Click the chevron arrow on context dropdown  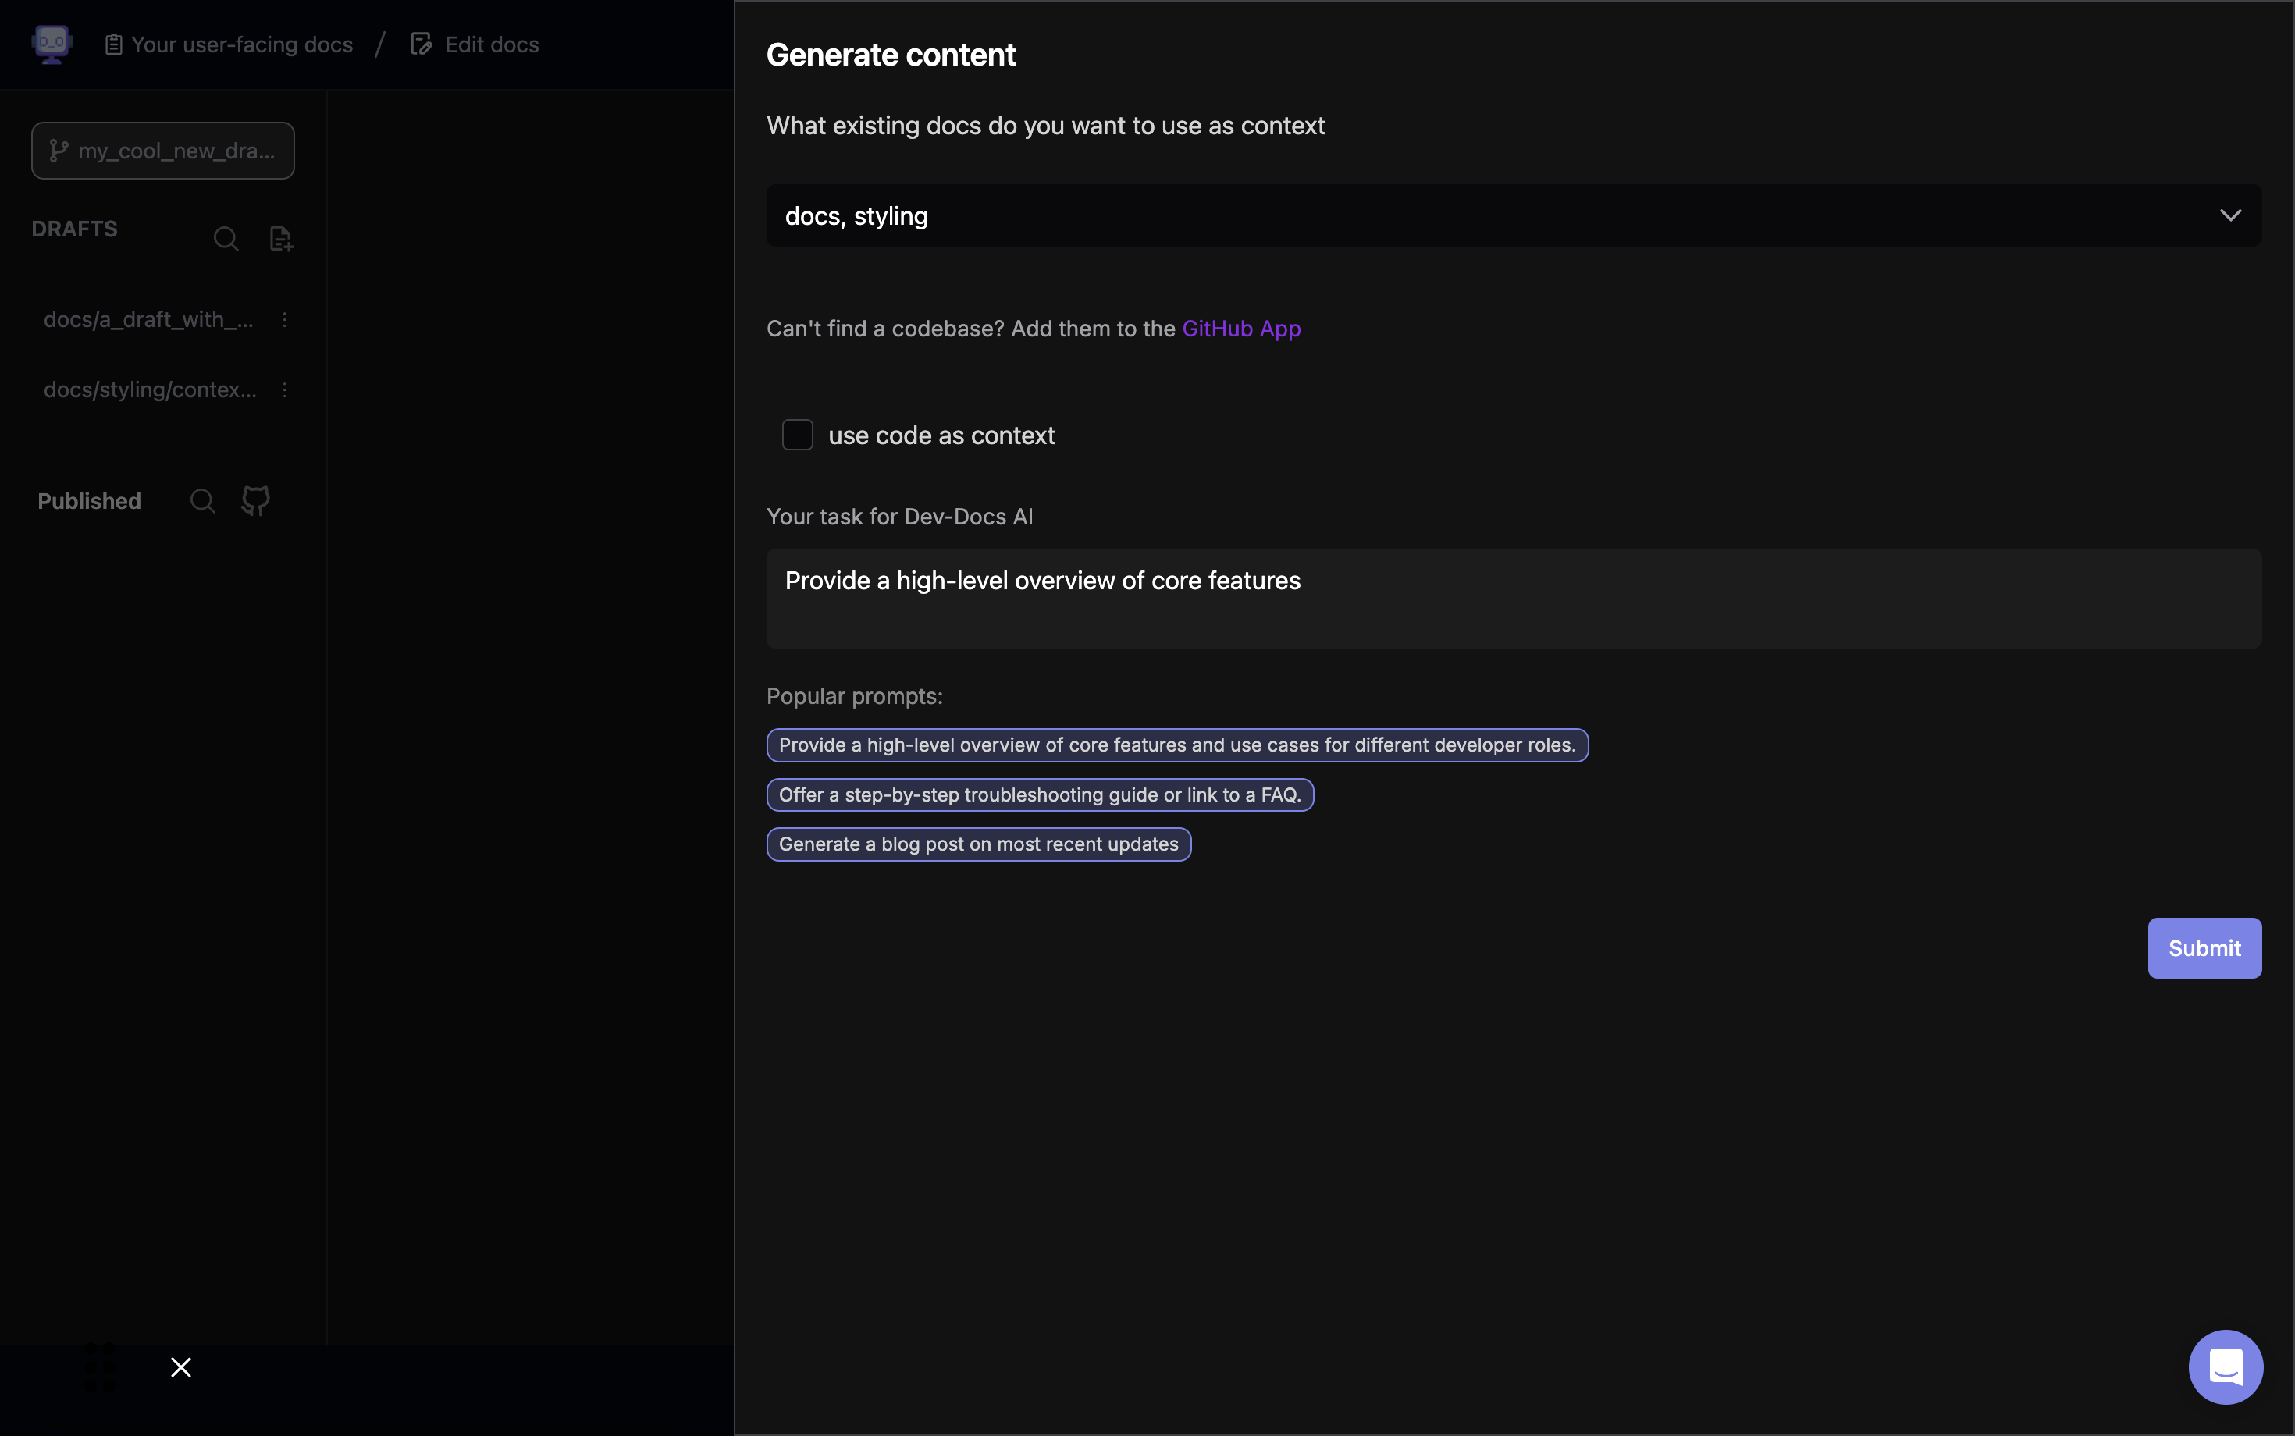[x=2229, y=215]
